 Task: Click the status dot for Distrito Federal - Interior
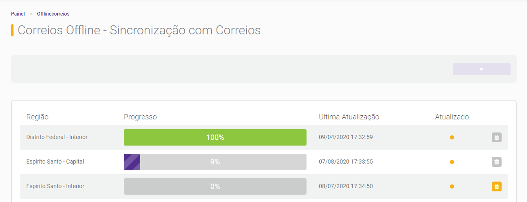[452, 137]
